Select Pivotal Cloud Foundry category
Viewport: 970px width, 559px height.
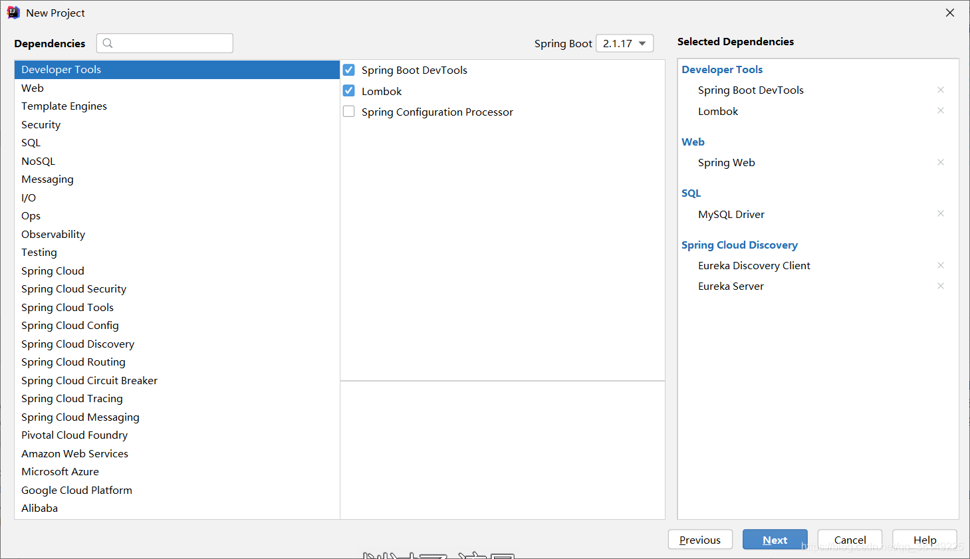pyautogui.click(x=177, y=435)
